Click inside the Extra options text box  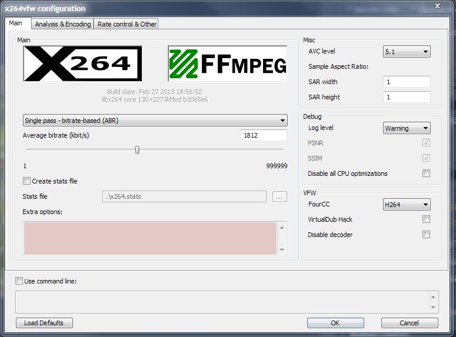pyautogui.click(x=151, y=238)
